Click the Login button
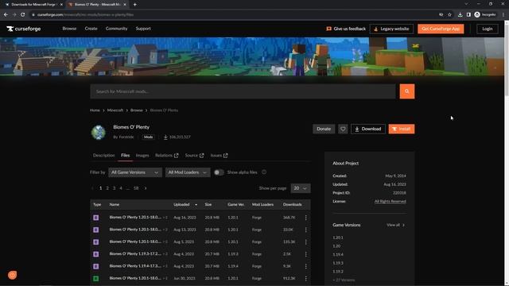 click(488, 29)
